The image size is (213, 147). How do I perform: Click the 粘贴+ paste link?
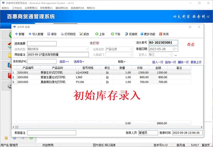(x=122, y=62)
